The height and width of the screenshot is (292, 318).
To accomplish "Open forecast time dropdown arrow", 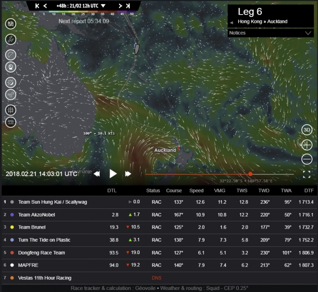I will coord(103,6).
